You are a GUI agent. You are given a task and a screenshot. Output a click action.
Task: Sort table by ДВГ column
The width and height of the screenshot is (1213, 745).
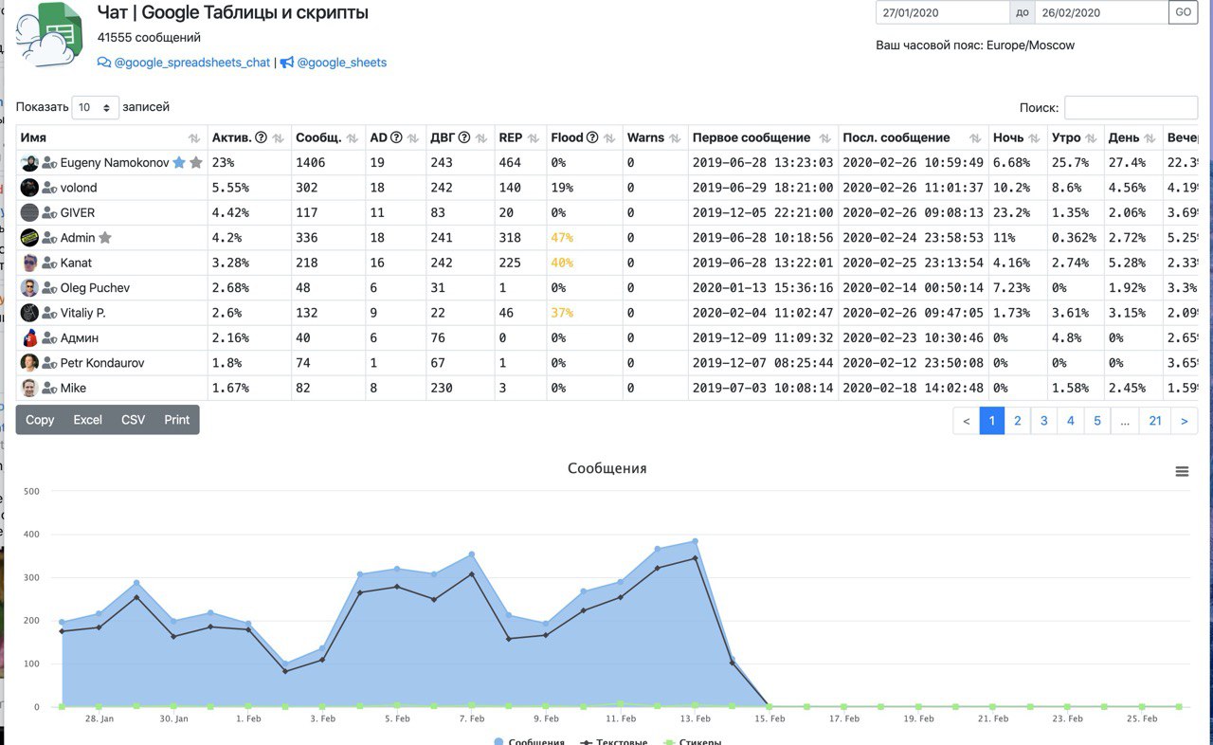[x=459, y=137]
